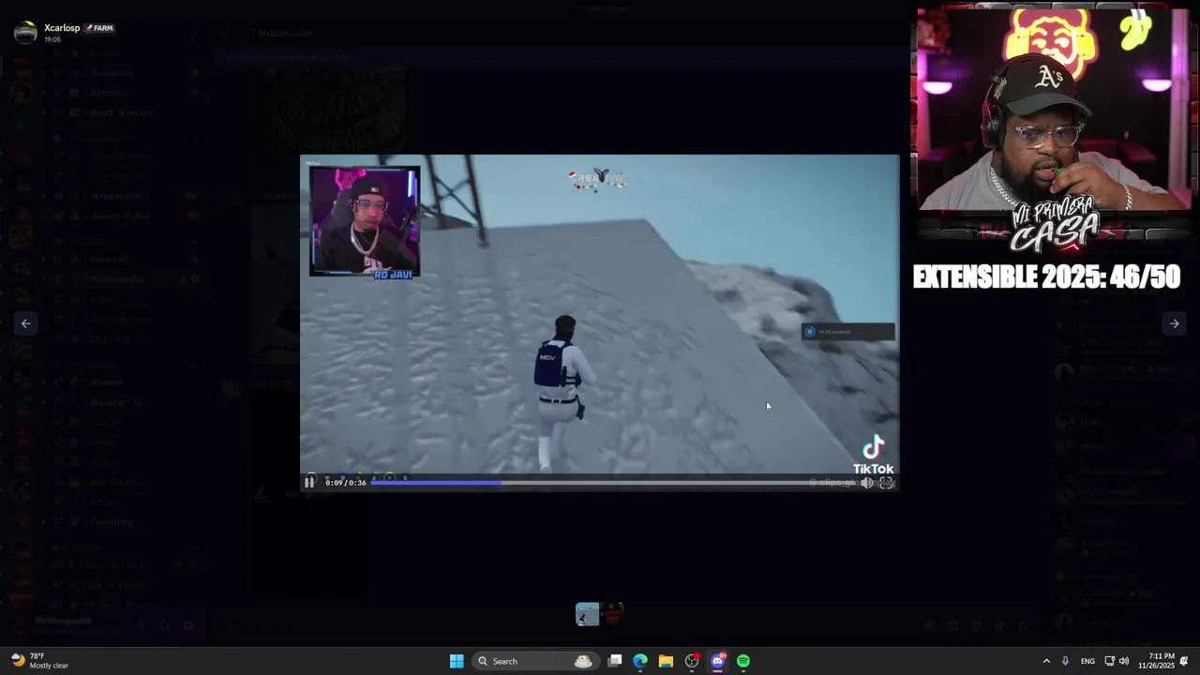This screenshot has height=675, width=1200.
Task: Open the weather widget showing 78°F
Action: (x=39, y=661)
